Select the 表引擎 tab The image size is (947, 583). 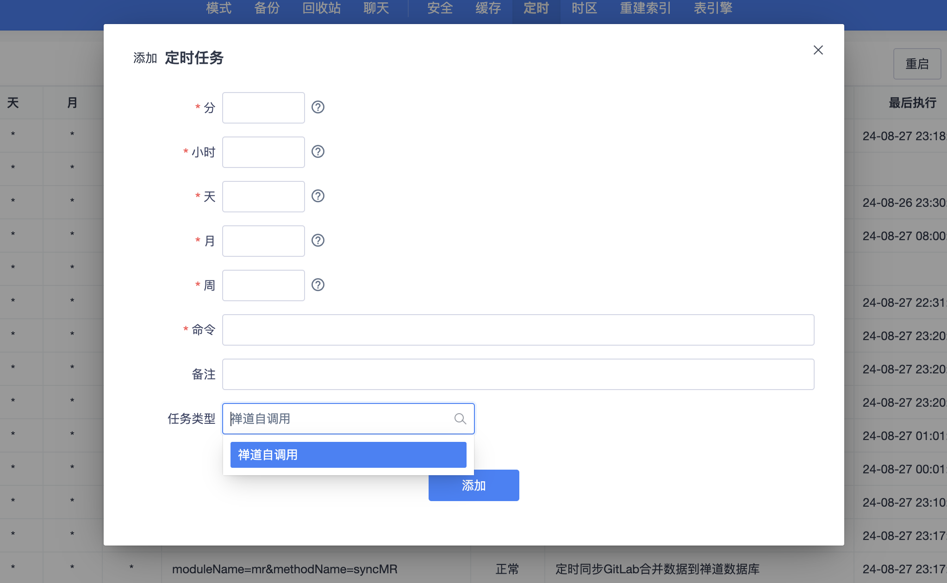[x=712, y=8]
